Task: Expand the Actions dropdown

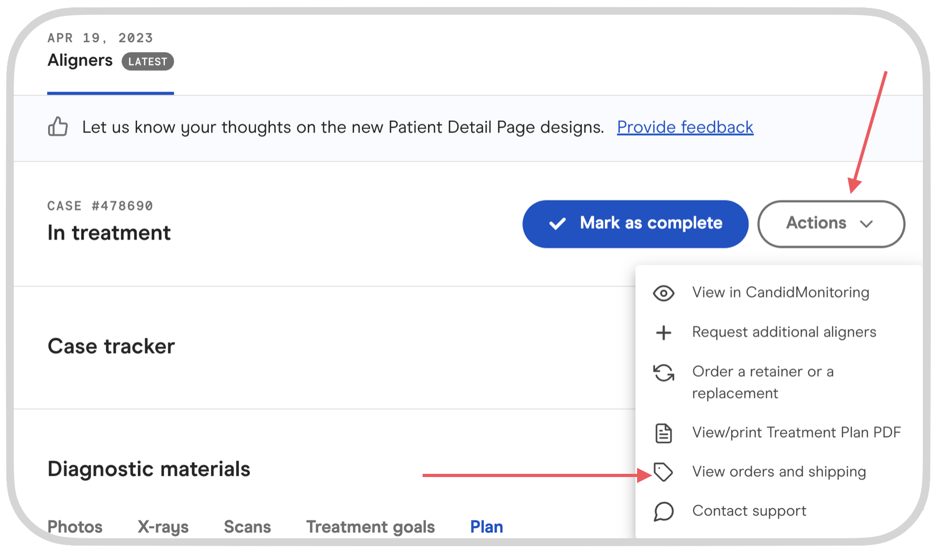Action: pos(830,224)
